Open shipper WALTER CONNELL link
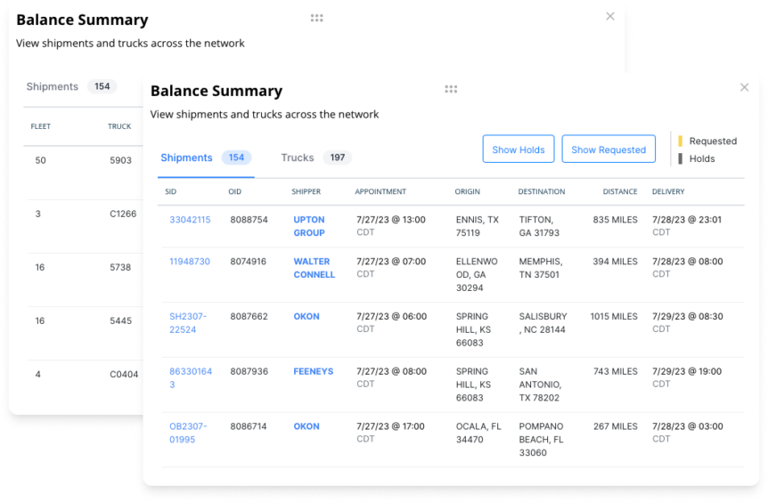This screenshot has width=768, height=502. point(314,268)
